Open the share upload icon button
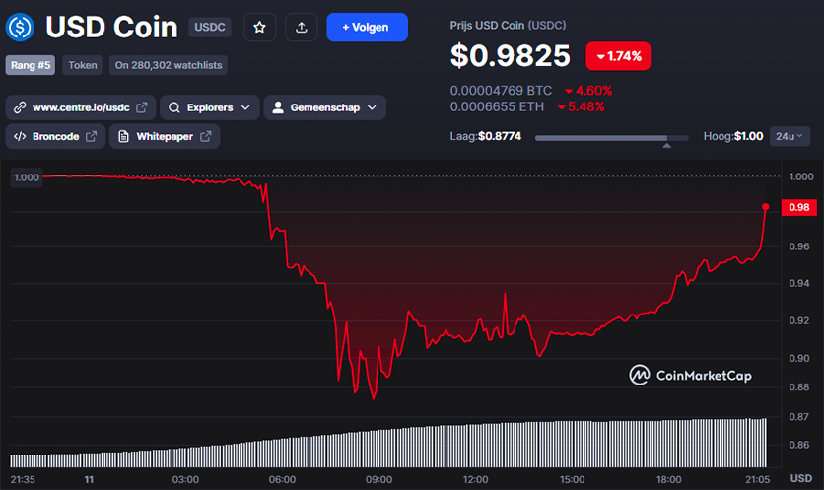Viewport: 824px width, 490px height. coord(302,28)
